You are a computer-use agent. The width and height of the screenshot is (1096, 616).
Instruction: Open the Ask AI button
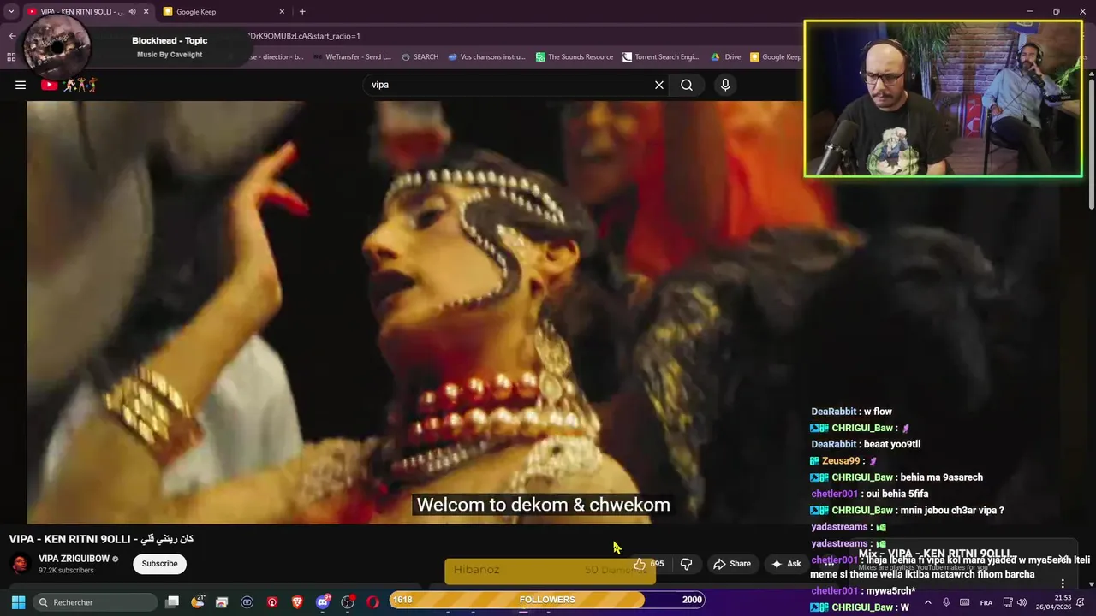(x=786, y=564)
